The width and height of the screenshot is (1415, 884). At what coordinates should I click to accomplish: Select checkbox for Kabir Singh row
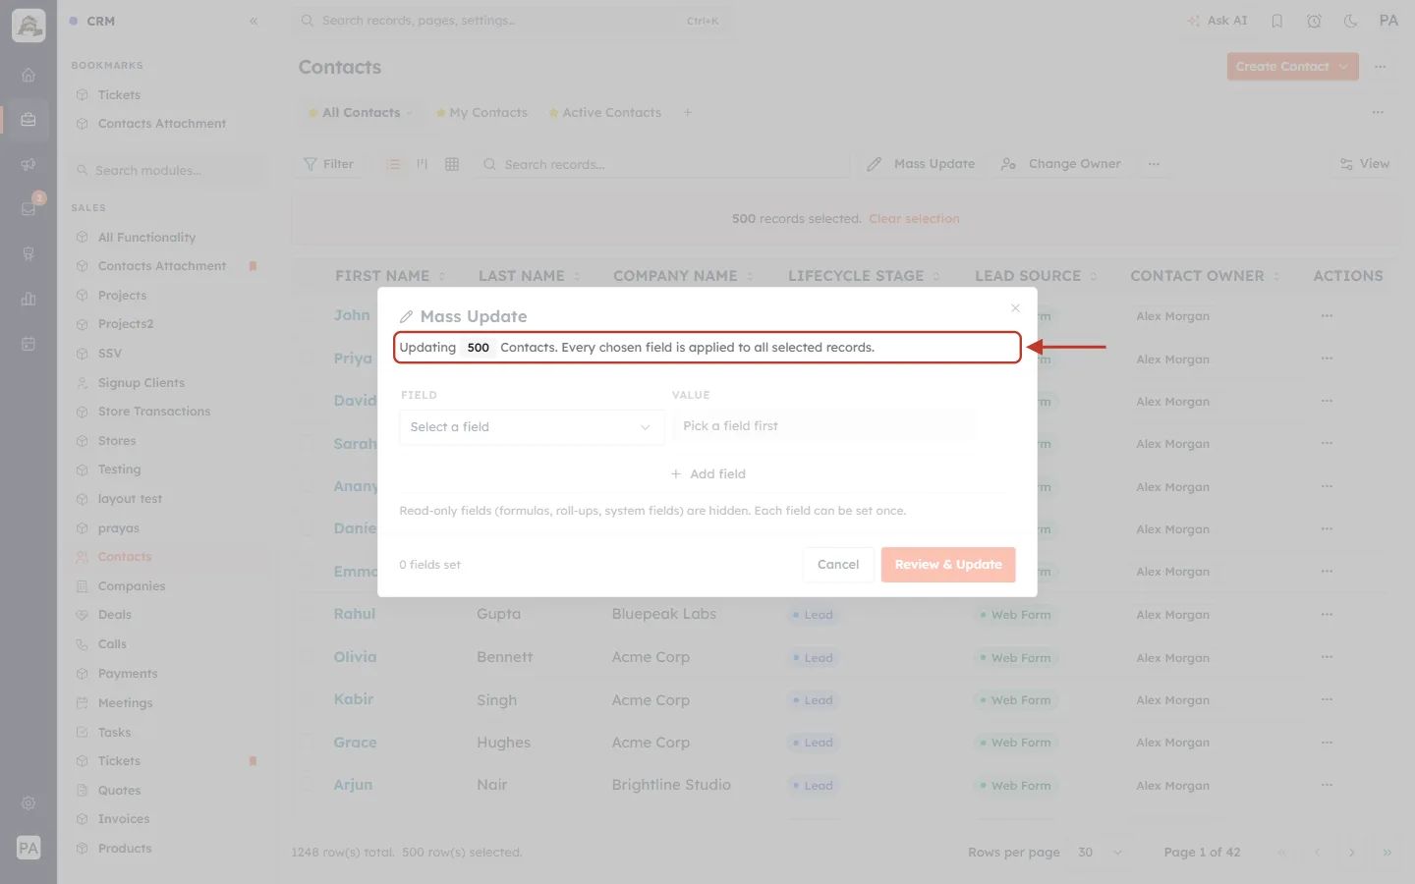308,699
